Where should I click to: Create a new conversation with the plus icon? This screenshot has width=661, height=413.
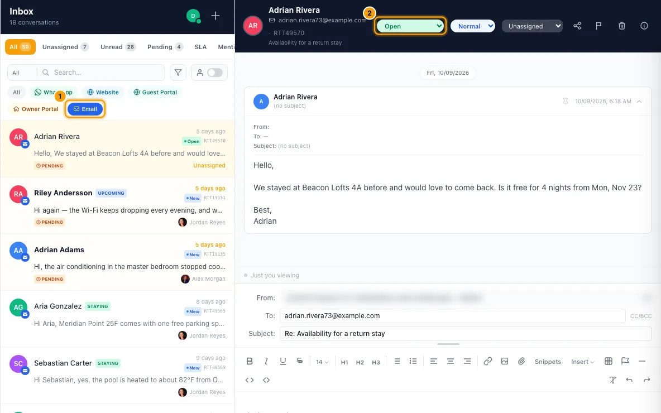215,16
